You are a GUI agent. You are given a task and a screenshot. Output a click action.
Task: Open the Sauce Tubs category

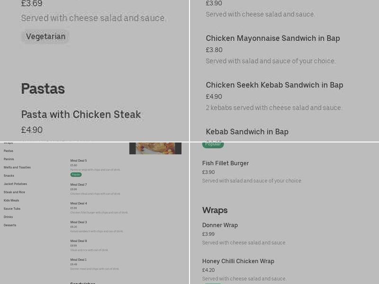point(12,209)
